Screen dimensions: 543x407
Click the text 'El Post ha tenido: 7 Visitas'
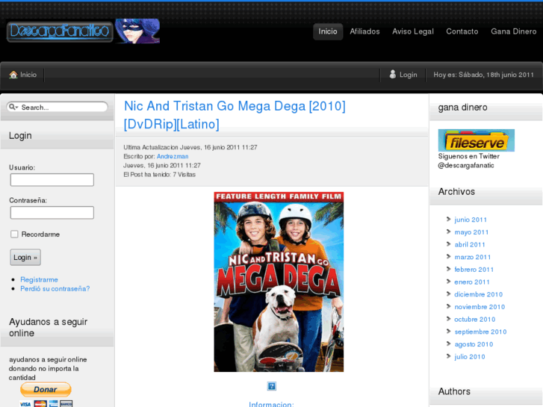[x=159, y=175]
